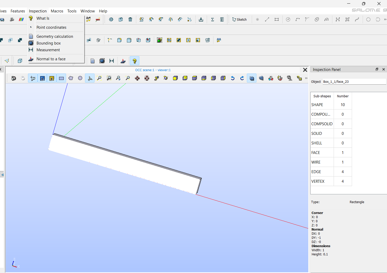Select the sketch line tool icon
This screenshot has width=387, height=273.
tap(267, 19)
